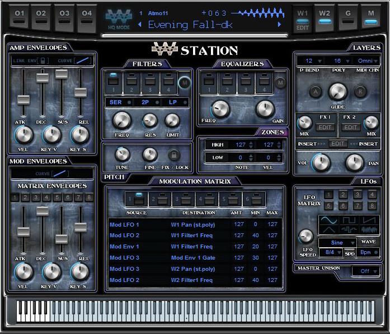Toggle the Bpm sync LFO option

click(x=368, y=252)
